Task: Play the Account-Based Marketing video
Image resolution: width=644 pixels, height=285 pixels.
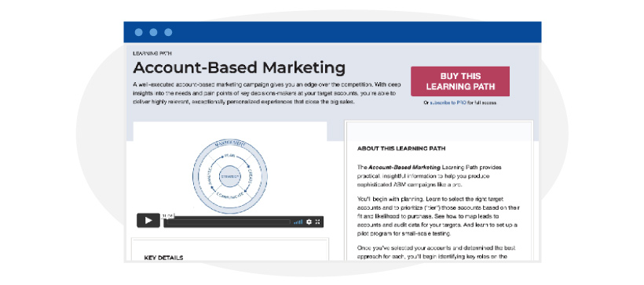Action: click(148, 221)
